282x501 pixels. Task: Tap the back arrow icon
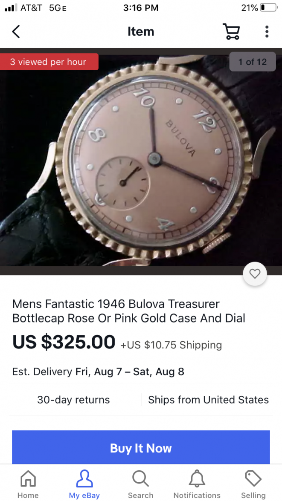(16, 32)
